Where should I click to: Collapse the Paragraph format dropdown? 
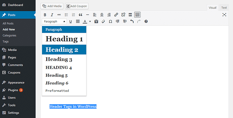[x=54, y=22]
